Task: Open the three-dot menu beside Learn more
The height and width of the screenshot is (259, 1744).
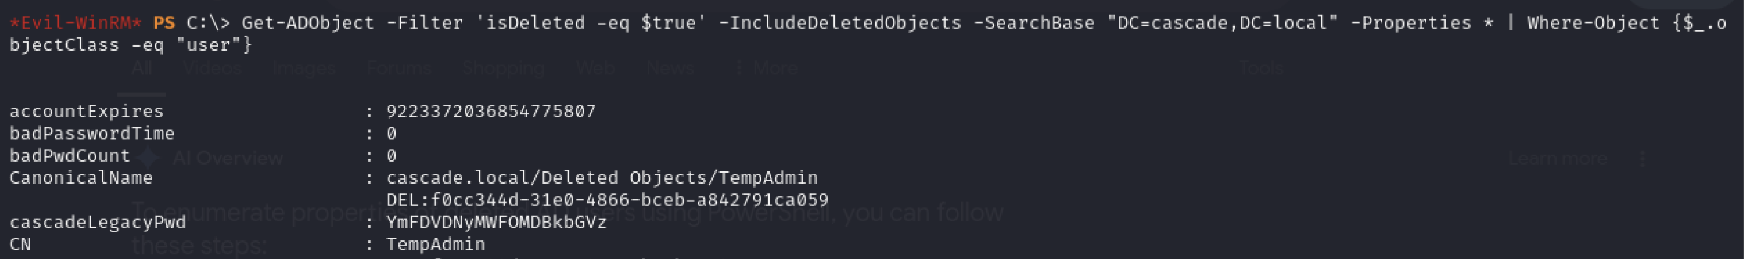Action: coord(1643,159)
